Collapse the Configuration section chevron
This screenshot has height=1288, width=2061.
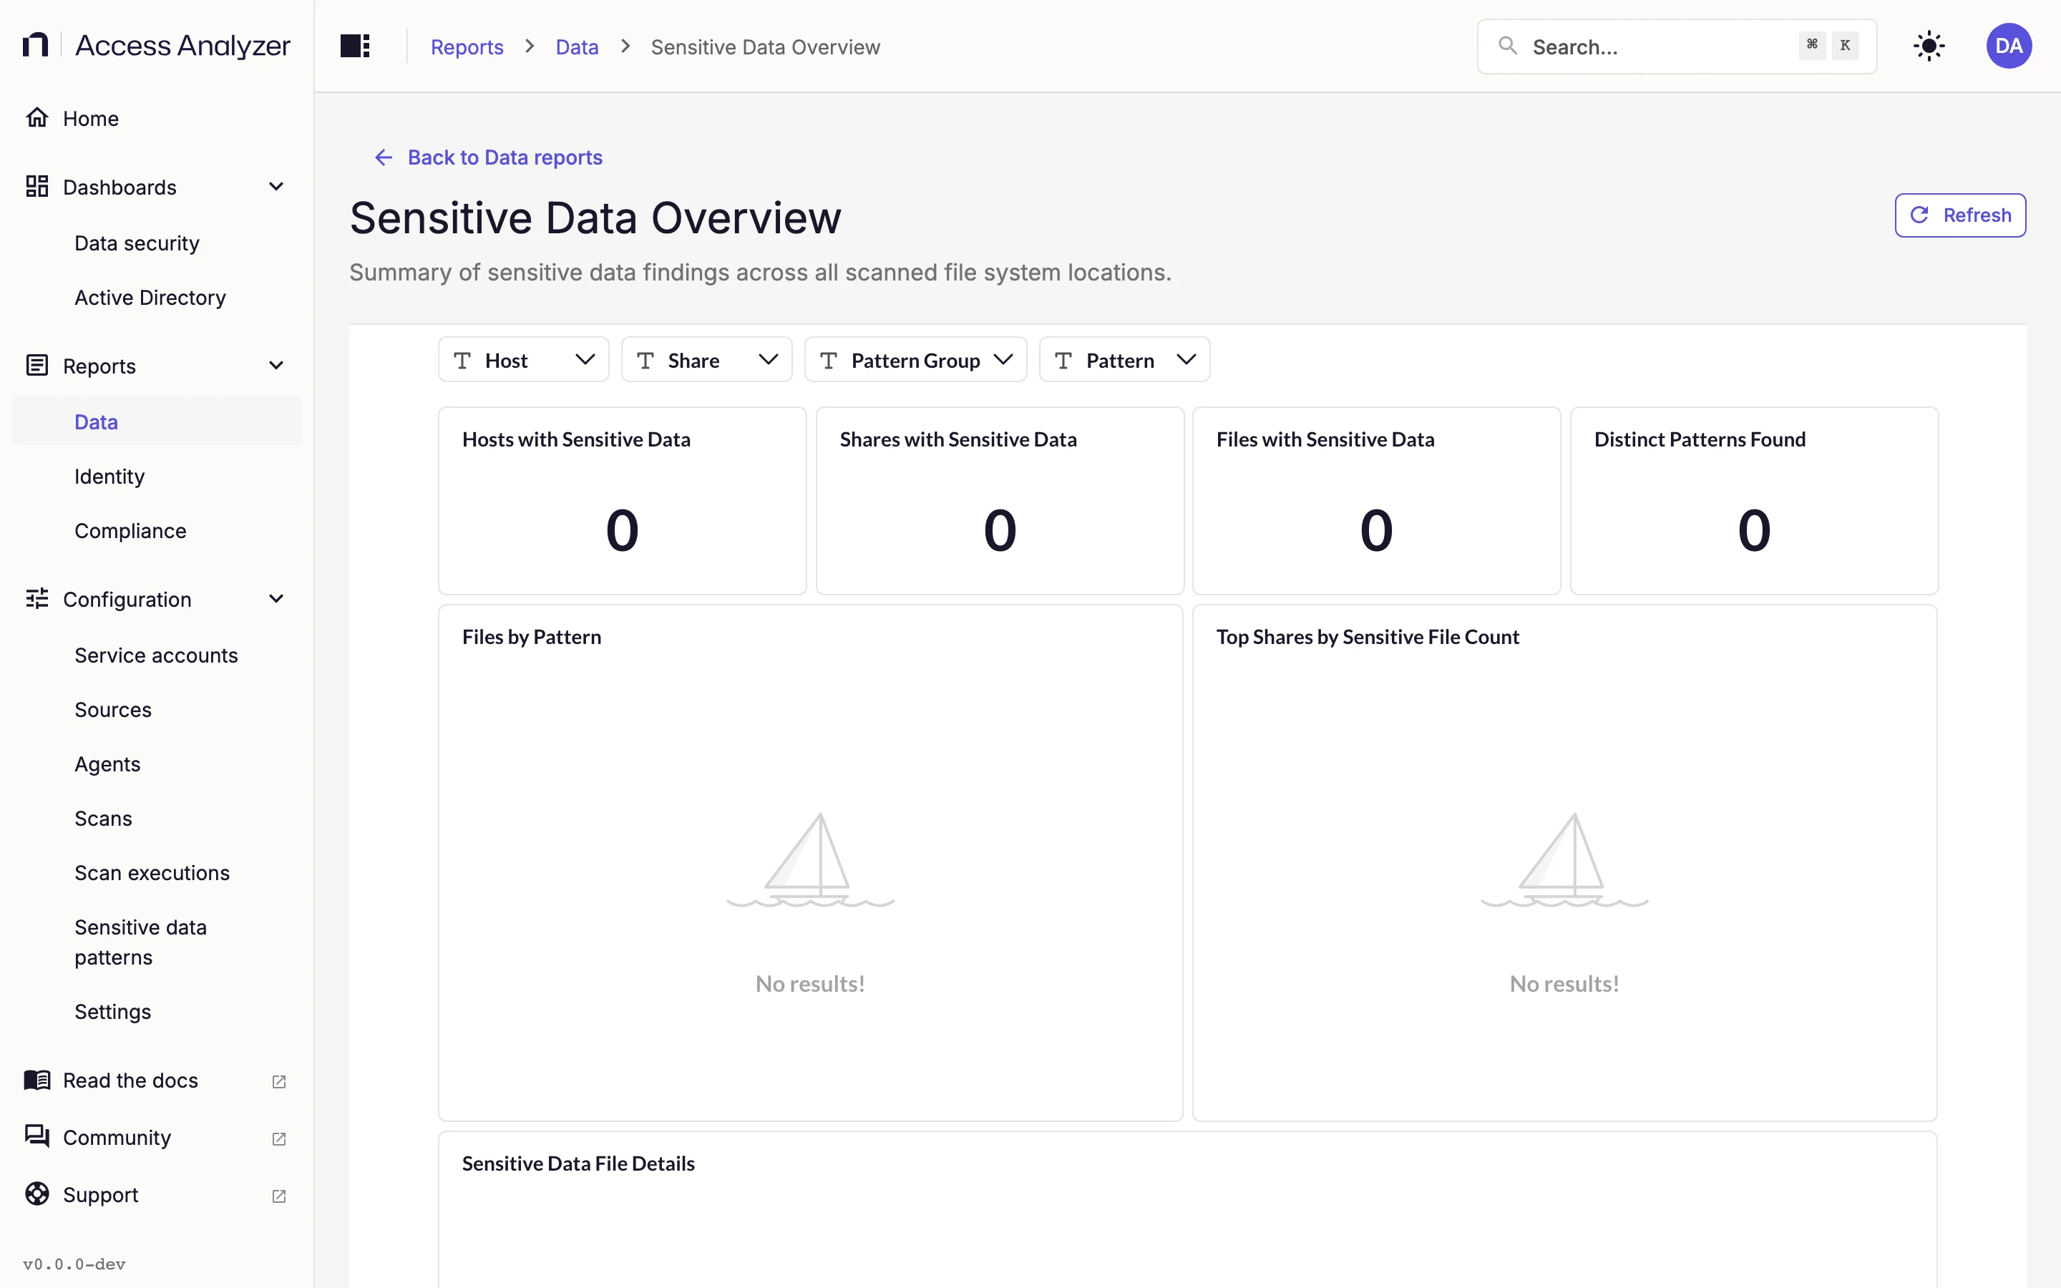(276, 599)
